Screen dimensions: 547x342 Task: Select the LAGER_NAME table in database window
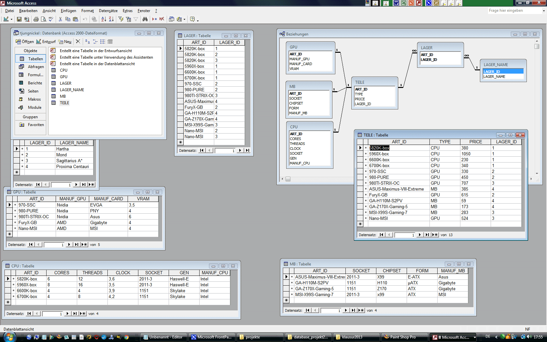[72, 90]
